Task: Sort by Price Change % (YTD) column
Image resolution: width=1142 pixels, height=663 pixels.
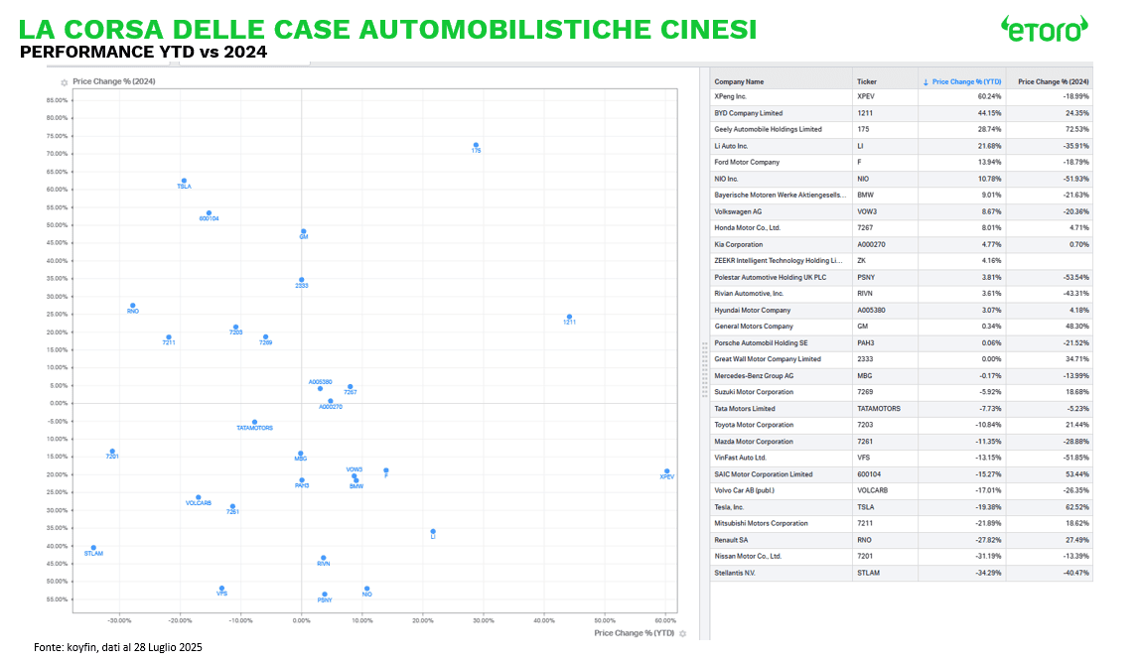Action: pyautogui.click(x=962, y=81)
